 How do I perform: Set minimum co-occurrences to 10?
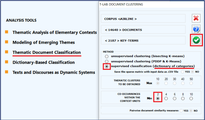(x=191, y=98)
